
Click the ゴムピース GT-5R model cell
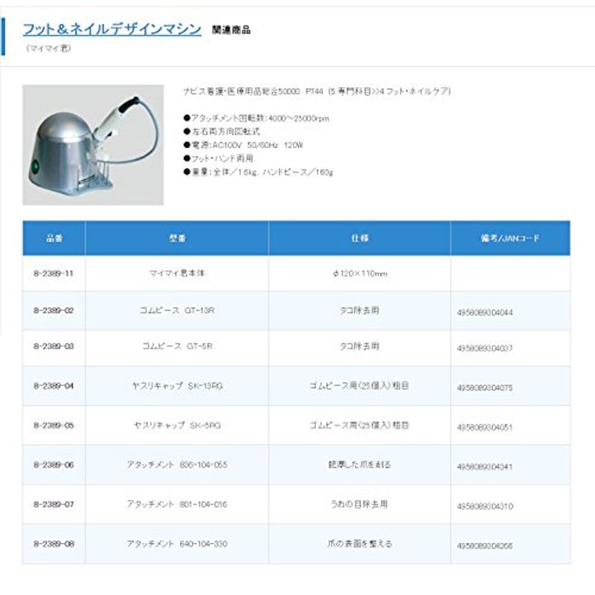pyautogui.click(x=177, y=347)
